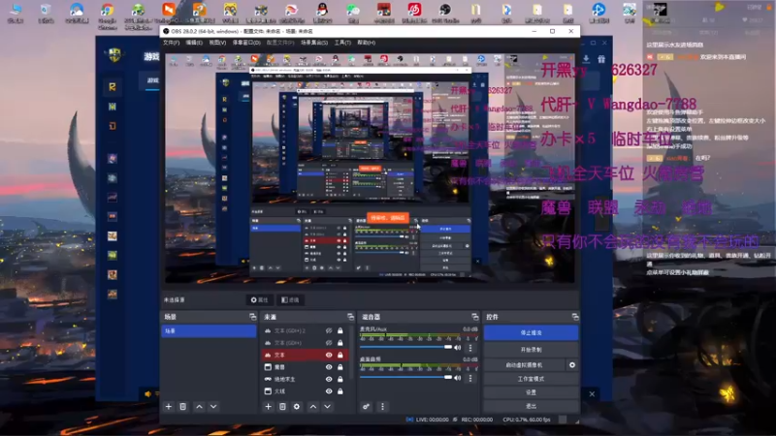776x436 pixels.
Task: Move selected source up in the list
Action: click(x=313, y=406)
